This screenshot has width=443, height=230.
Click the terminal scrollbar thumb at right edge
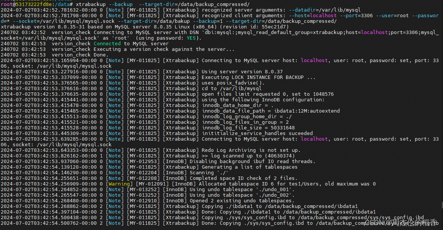point(442,205)
